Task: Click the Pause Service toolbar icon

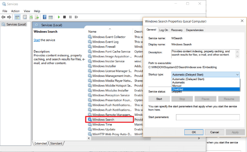Action: (70, 17)
